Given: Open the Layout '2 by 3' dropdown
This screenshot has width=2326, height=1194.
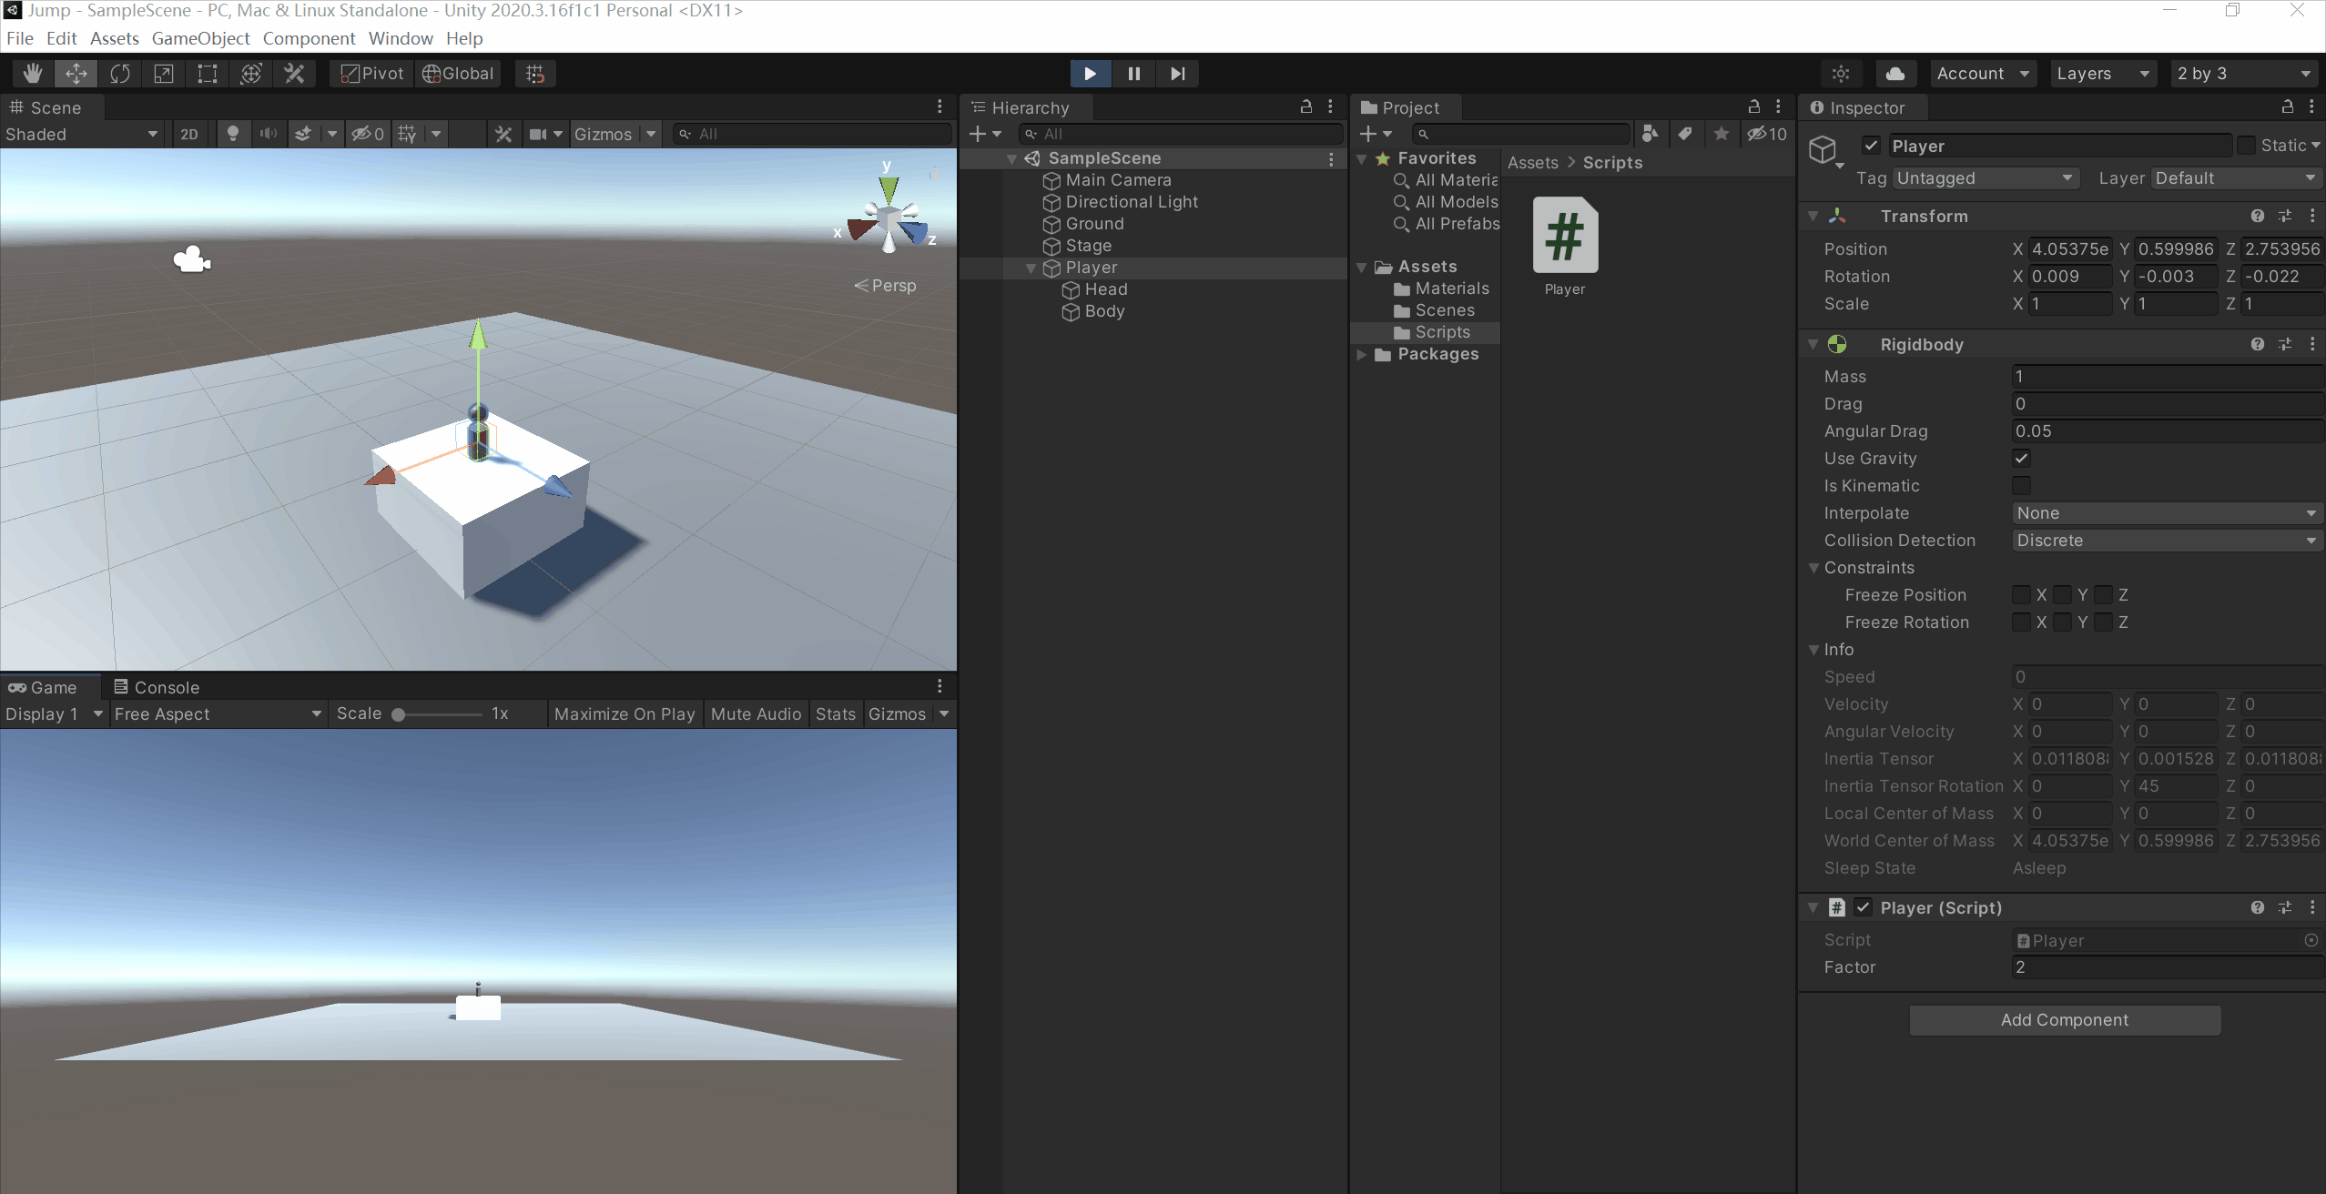Looking at the screenshot, I should pos(2243,74).
